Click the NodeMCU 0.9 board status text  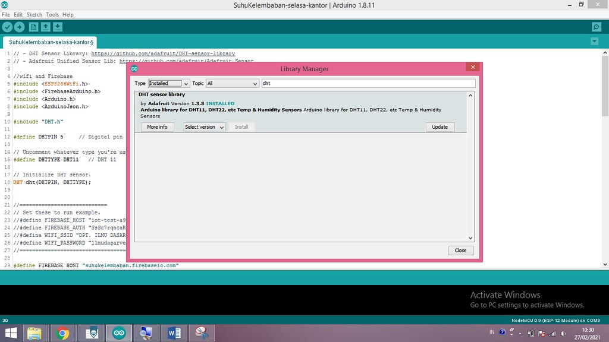(x=555, y=320)
